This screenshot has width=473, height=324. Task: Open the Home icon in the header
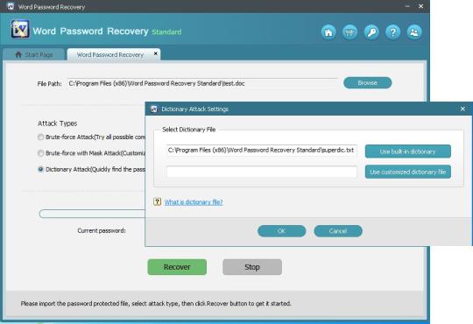tap(328, 32)
